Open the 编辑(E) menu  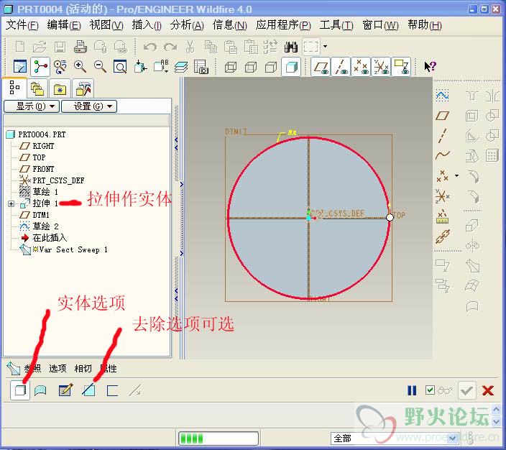(x=64, y=25)
